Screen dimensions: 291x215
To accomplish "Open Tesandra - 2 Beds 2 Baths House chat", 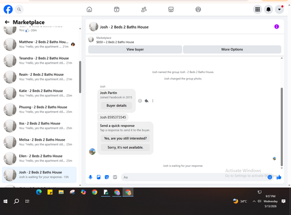I will coord(39,60).
